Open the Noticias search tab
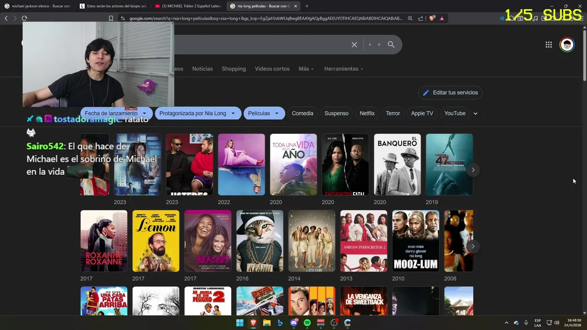 (x=202, y=69)
